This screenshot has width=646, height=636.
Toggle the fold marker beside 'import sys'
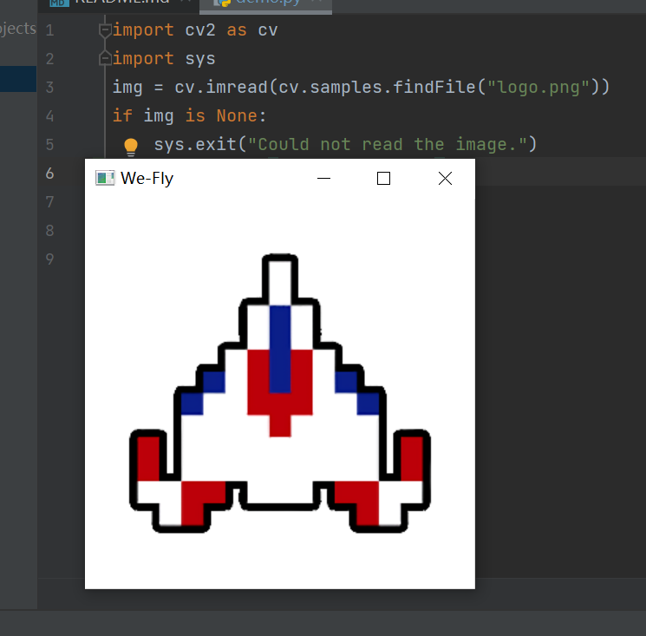(105, 59)
